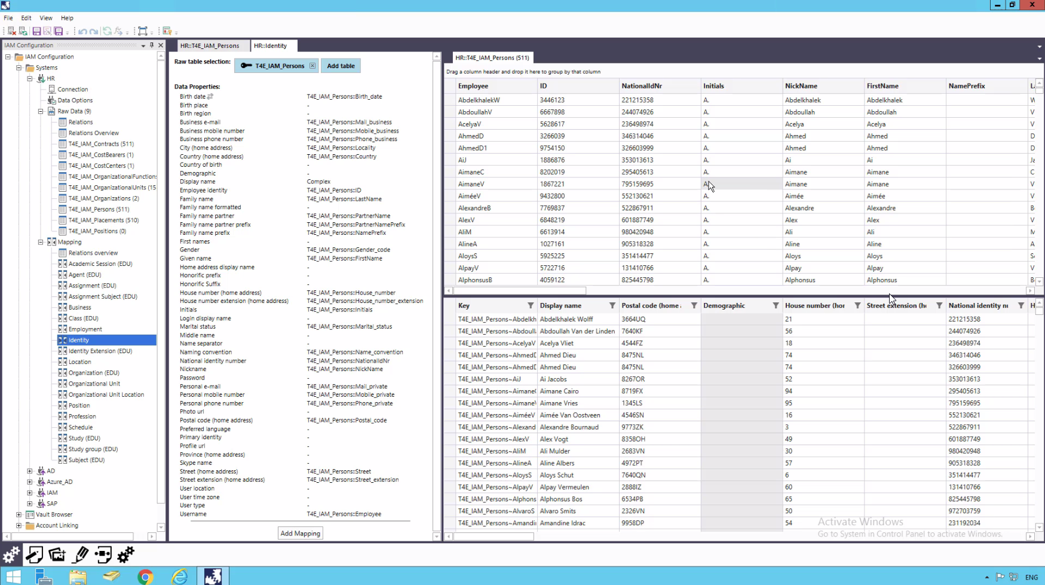Viewport: 1045px width, 585px height.
Task: Expand the Azure_AD system node
Action: click(x=30, y=482)
